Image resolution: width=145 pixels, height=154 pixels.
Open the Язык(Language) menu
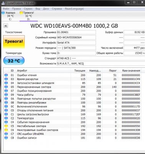coord(74,9)
